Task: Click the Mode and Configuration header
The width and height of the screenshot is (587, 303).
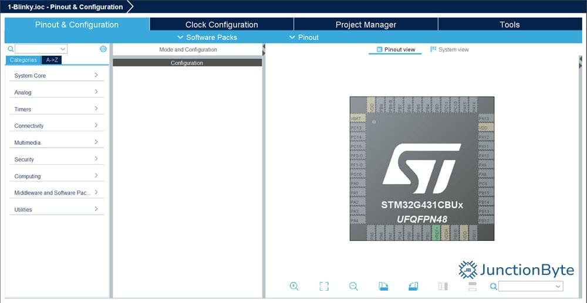Action: [188, 49]
